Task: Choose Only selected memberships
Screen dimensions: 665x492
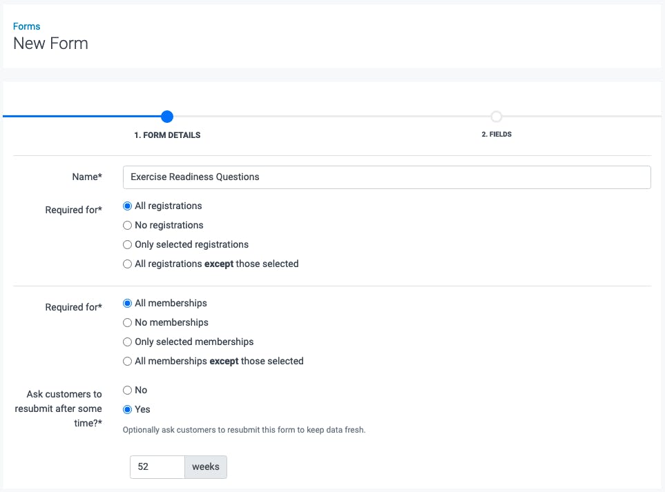Action: point(126,342)
